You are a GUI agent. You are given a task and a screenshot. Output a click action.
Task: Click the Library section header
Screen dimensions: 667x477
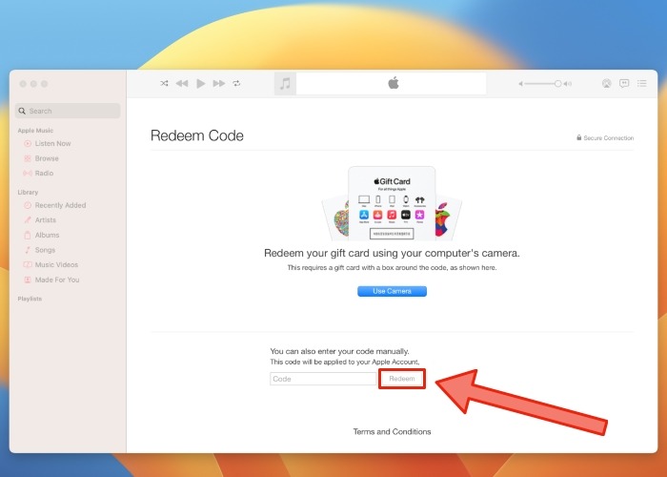[28, 192]
